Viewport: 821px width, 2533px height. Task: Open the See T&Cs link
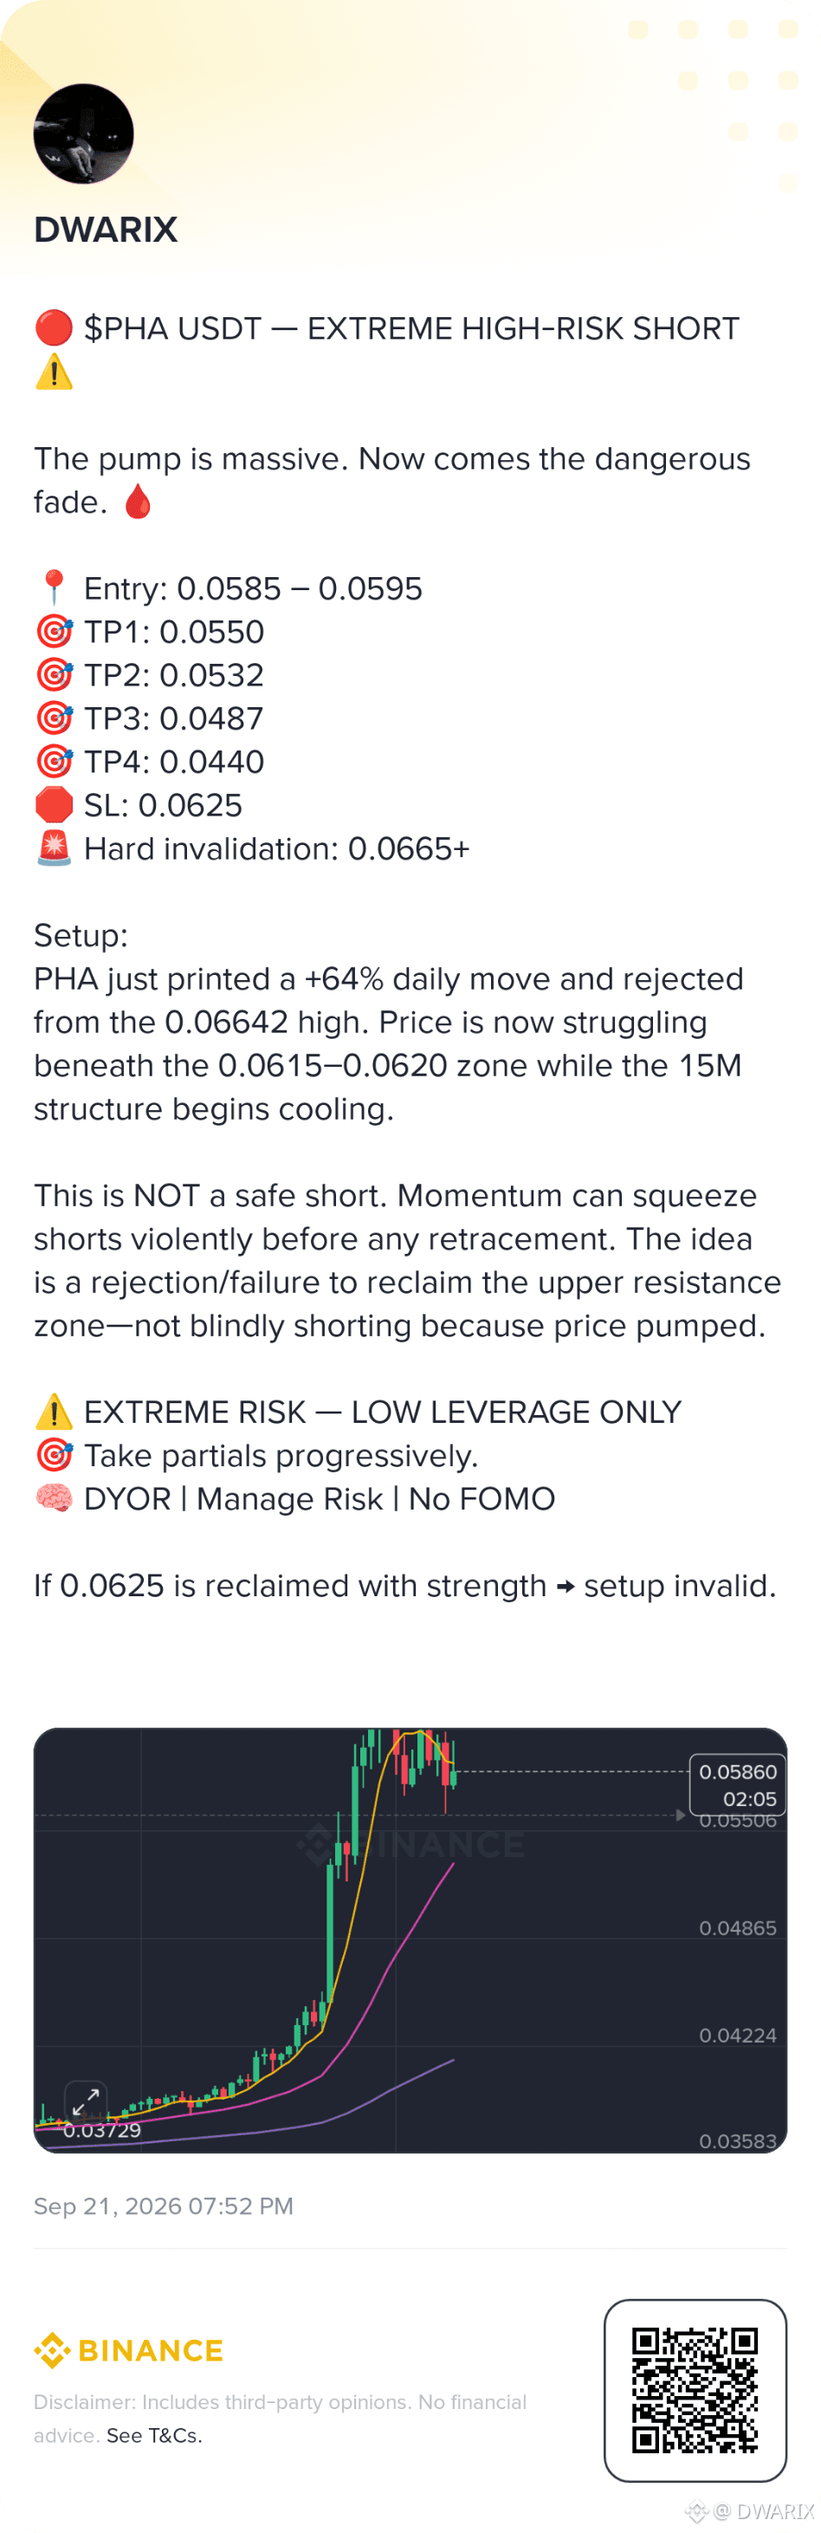pyautogui.click(x=153, y=2436)
